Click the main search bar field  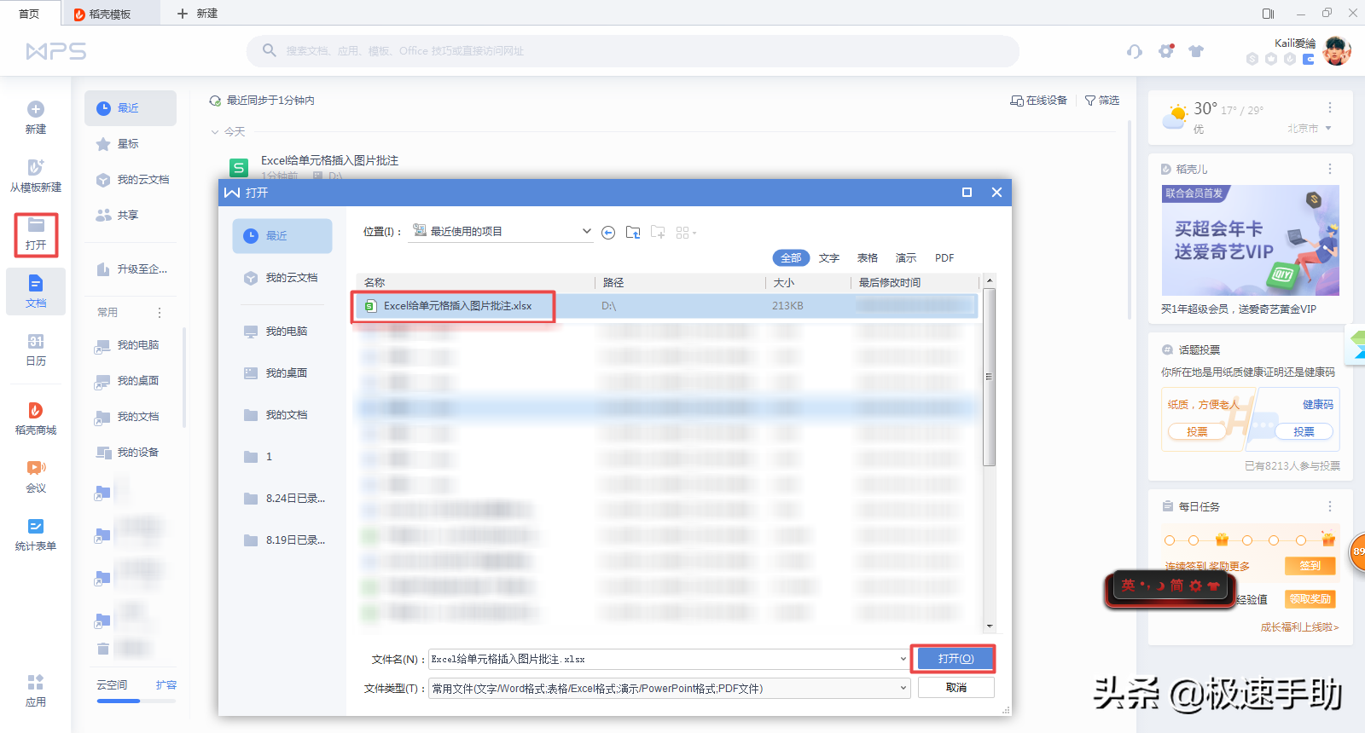pyautogui.click(x=633, y=51)
